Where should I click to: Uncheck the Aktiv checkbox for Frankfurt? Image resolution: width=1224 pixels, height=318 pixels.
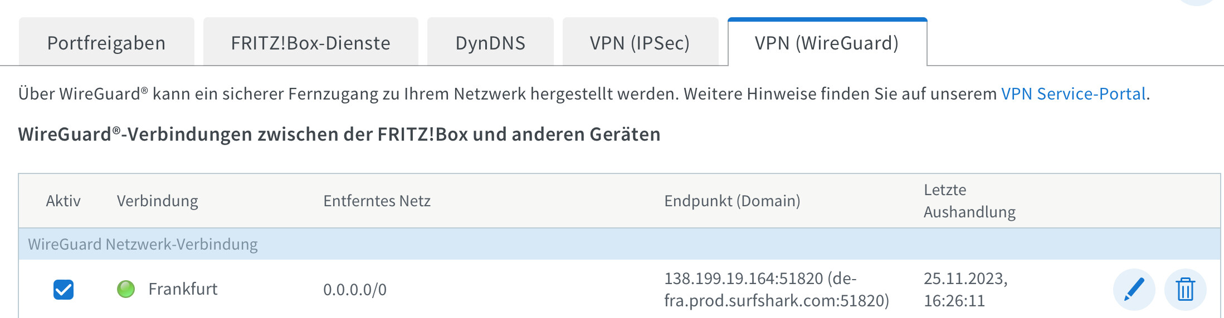point(64,290)
